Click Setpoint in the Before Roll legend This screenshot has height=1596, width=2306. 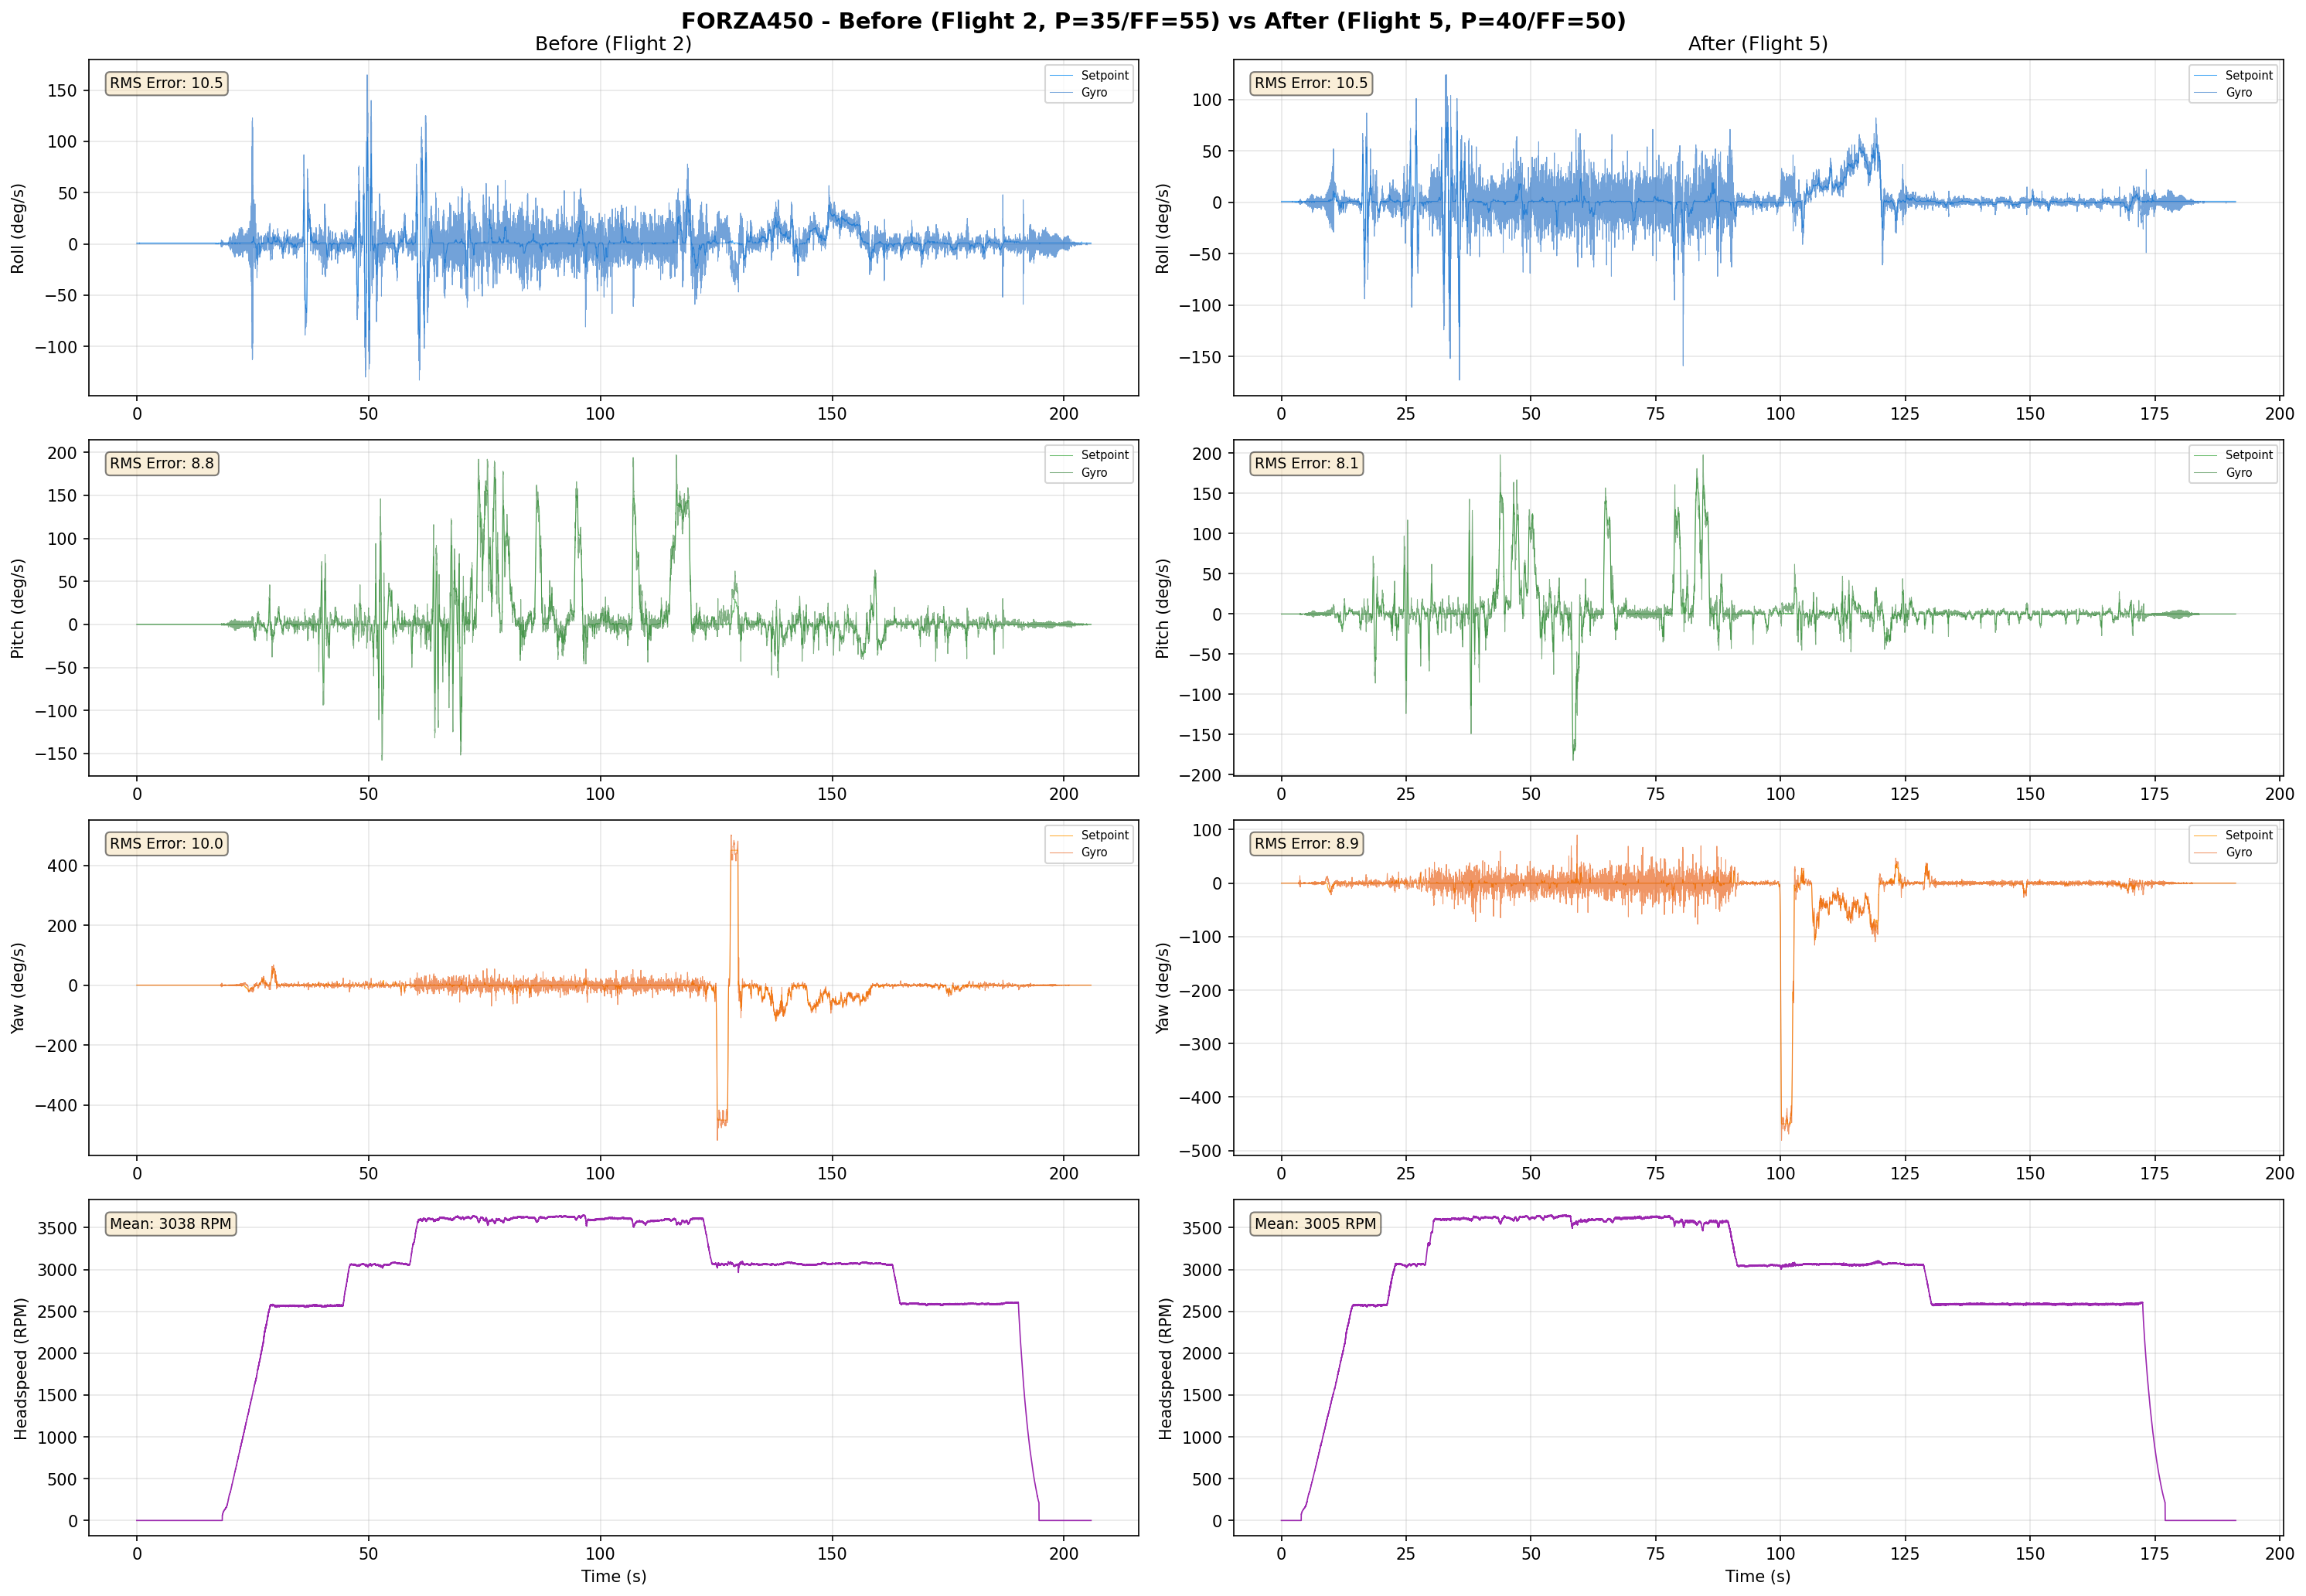tap(1104, 75)
